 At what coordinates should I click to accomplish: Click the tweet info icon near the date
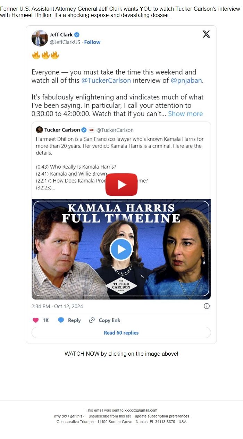207,306
